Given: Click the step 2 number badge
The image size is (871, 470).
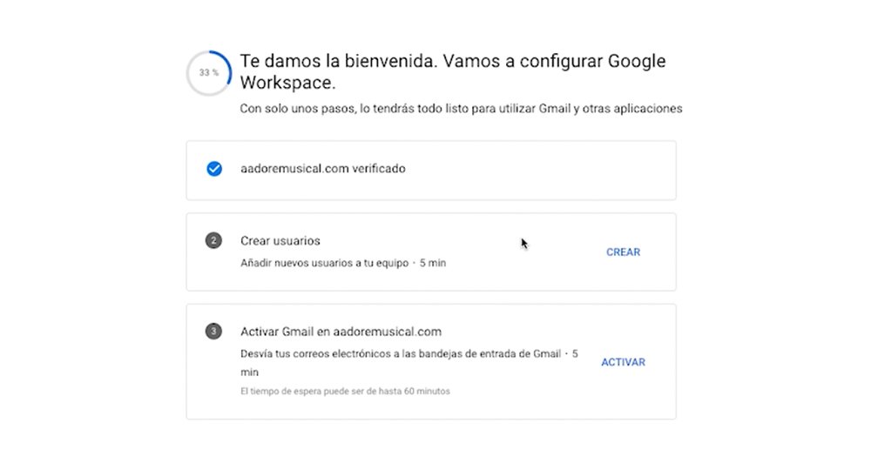Looking at the screenshot, I should click(213, 240).
